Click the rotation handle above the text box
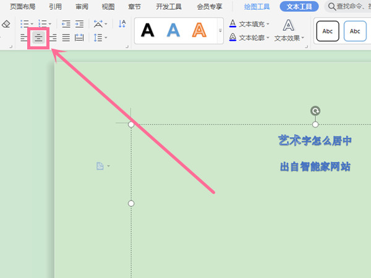 pos(315,111)
